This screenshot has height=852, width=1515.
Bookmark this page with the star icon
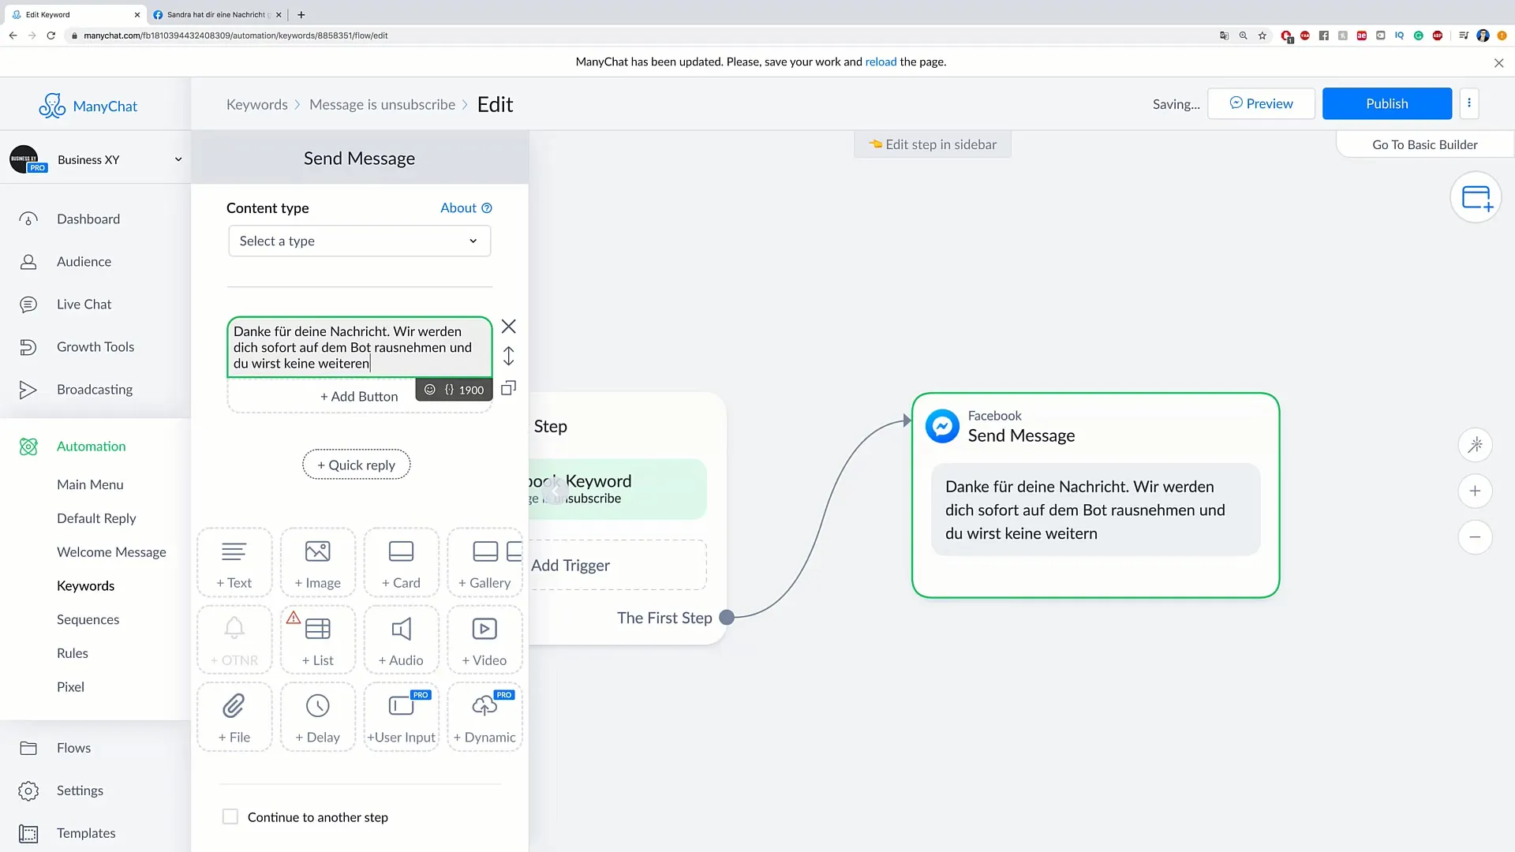pos(1262,35)
